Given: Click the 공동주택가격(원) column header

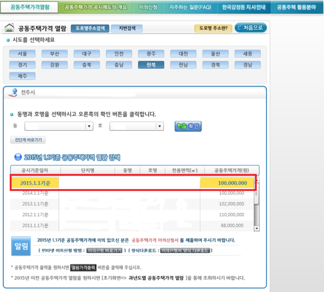Looking at the screenshot, I should 232,170.
